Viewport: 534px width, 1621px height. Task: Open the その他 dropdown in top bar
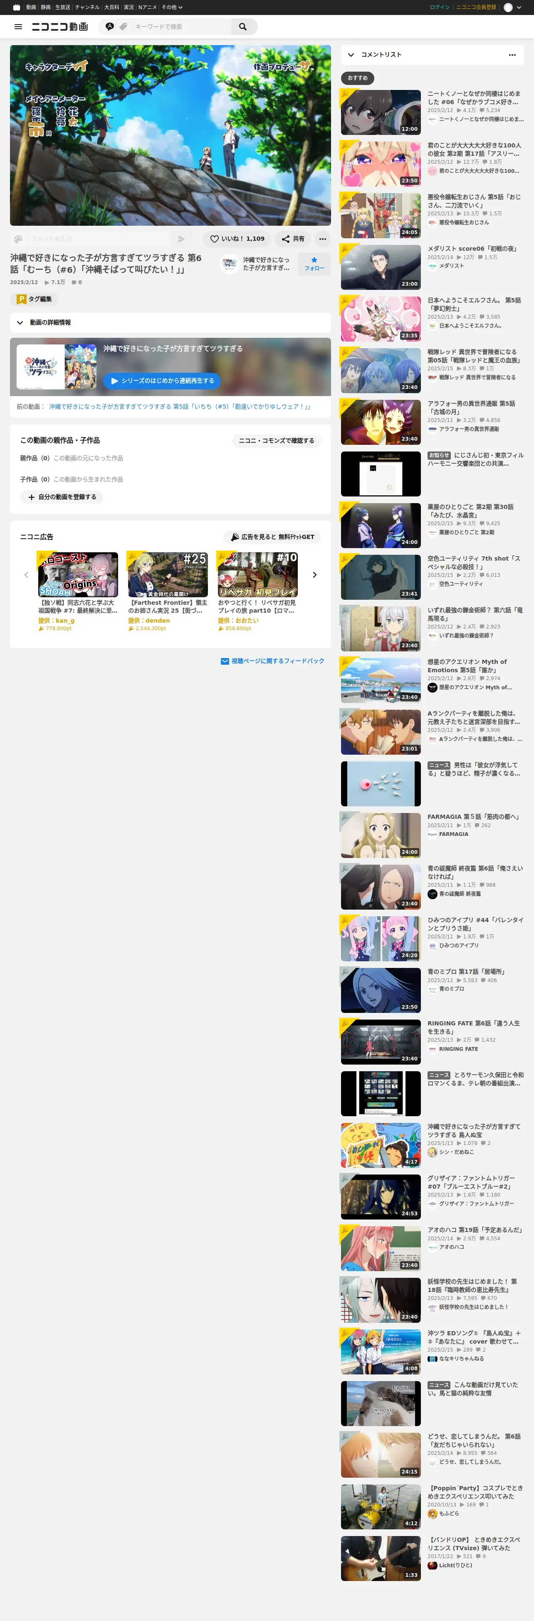(172, 7)
